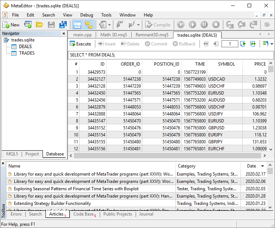275x228 pixels.
Task: Close the Navigator panel
Action: click(64, 33)
